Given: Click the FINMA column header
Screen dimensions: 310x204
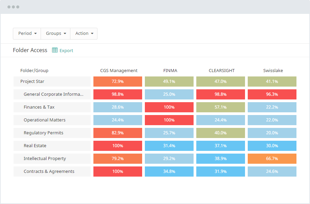Looking at the screenshot, I should pyautogui.click(x=170, y=71).
